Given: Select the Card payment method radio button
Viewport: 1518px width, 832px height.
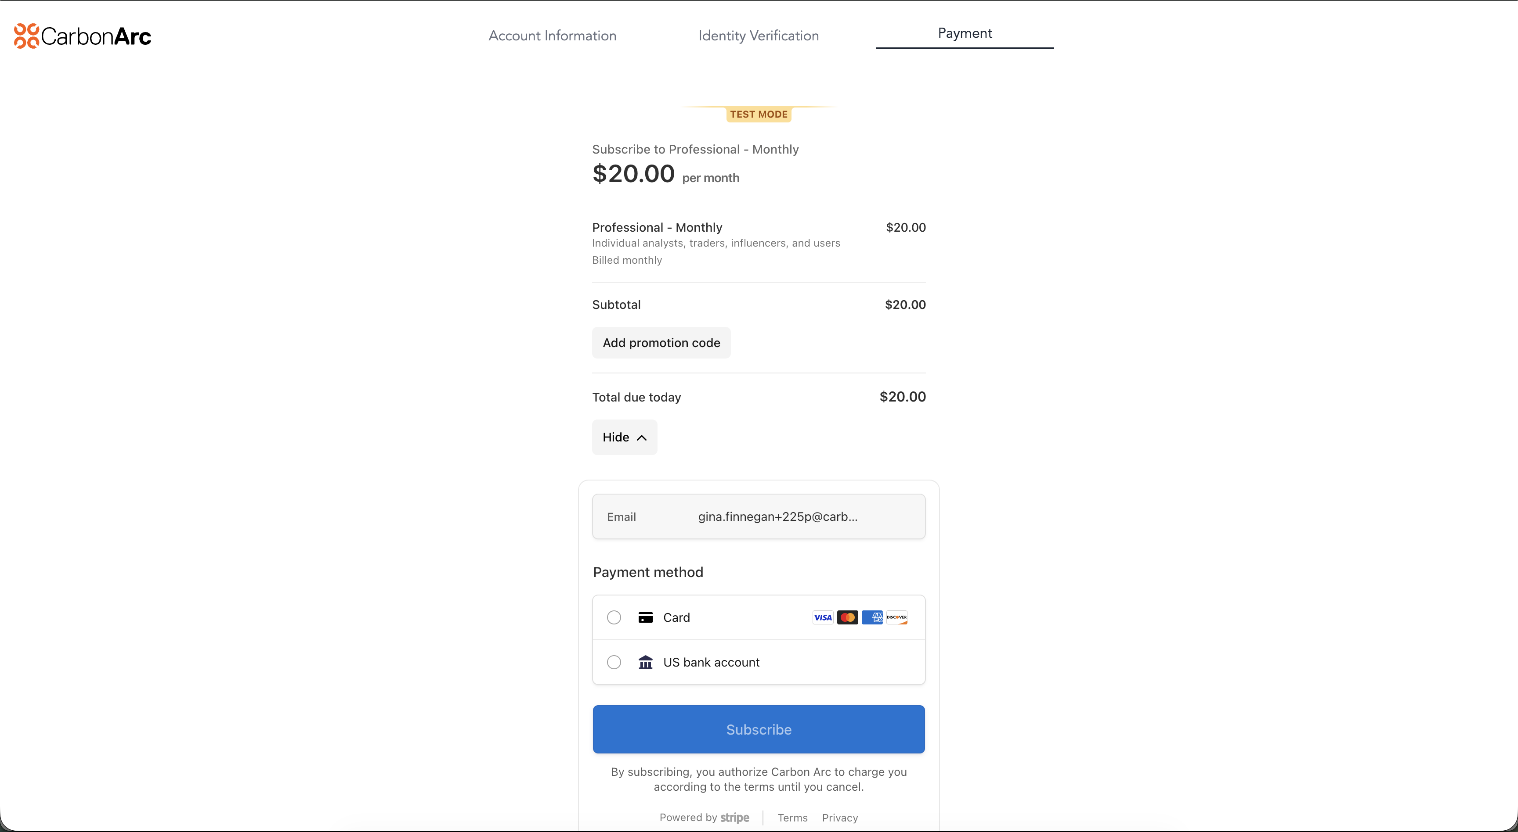Looking at the screenshot, I should (x=614, y=617).
